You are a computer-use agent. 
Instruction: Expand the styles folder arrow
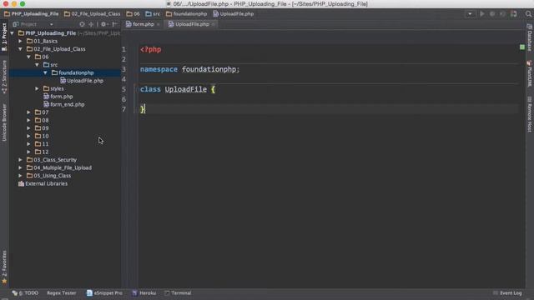(37, 88)
